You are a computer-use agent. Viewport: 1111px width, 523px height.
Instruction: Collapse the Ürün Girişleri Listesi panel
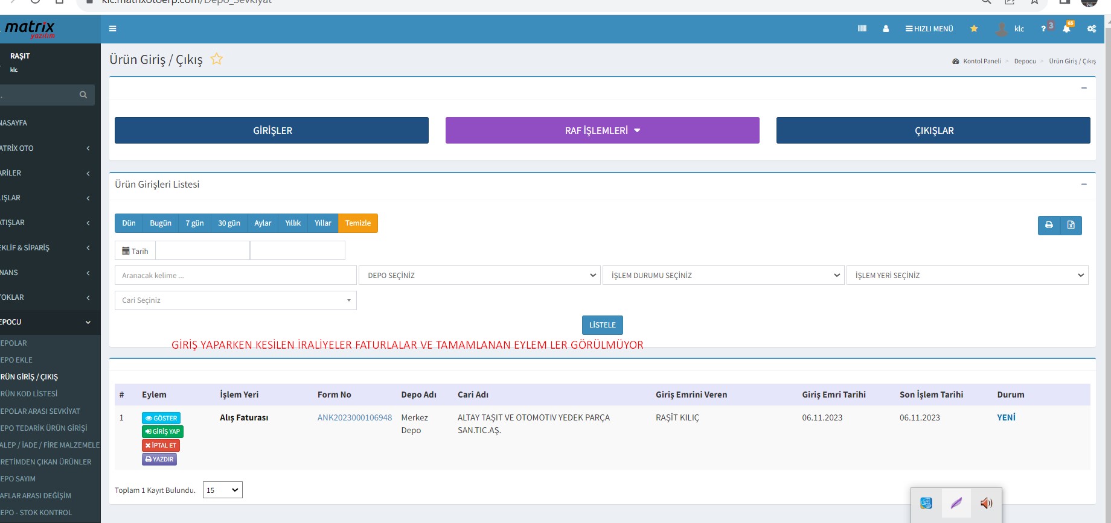tap(1083, 184)
